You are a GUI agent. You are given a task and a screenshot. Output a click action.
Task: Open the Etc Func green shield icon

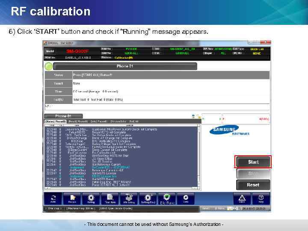point(167,198)
